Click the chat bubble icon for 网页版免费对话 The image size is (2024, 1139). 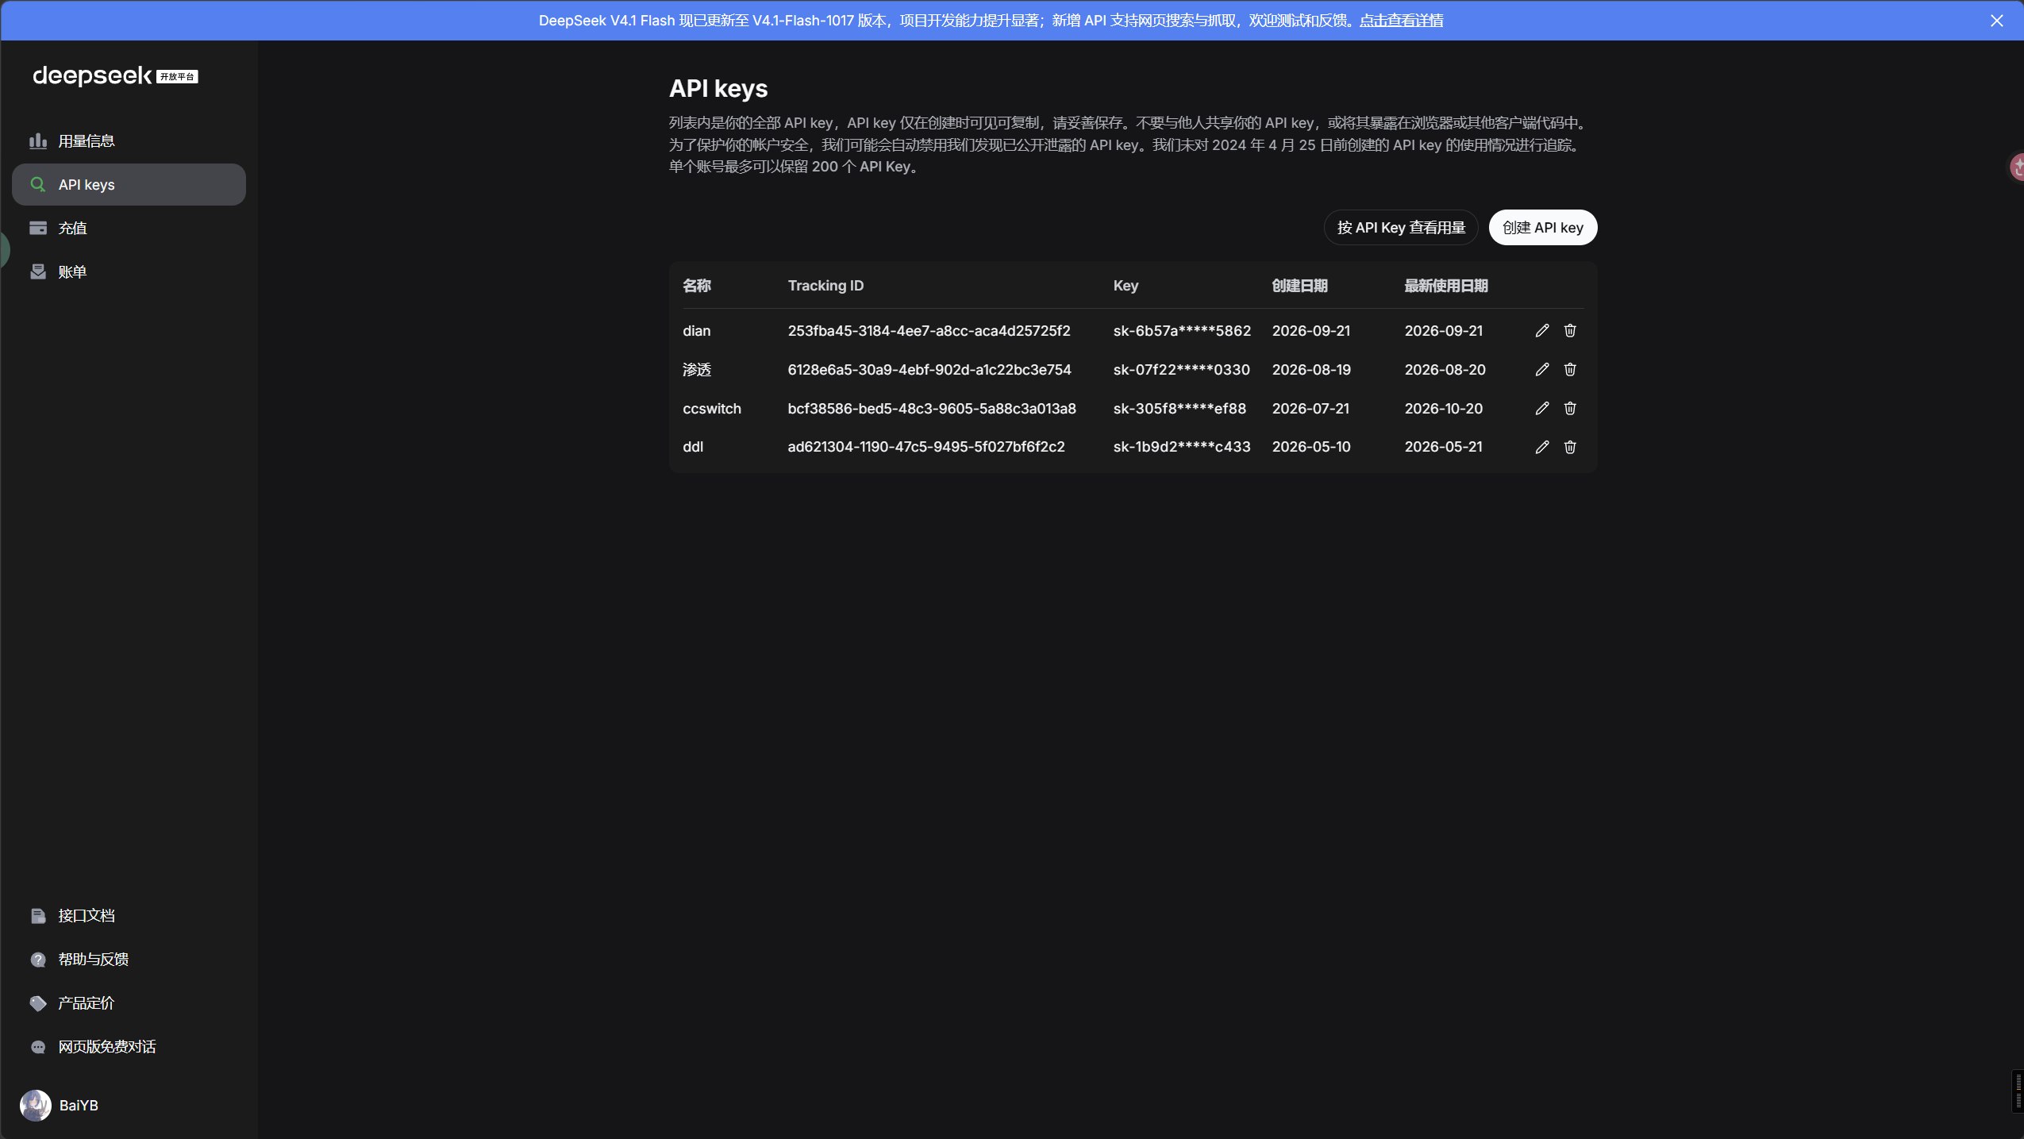click(x=37, y=1047)
